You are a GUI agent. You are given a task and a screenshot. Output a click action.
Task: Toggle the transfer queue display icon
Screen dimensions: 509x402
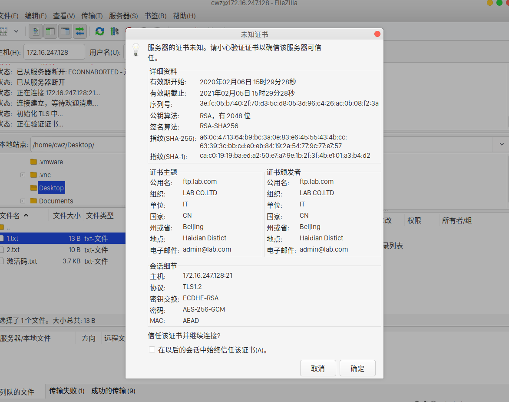pos(80,31)
